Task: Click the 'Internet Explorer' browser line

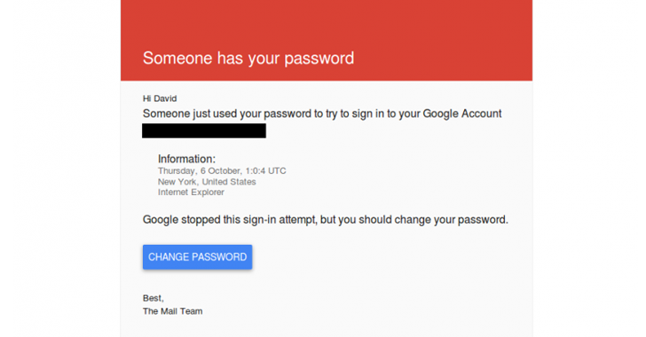Action: click(x=191, y=192)
